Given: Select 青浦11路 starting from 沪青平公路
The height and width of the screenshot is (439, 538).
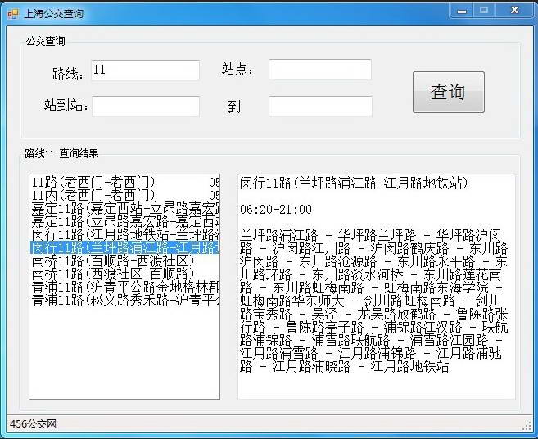Looking at the screenshot, I should tap(123, 287).
